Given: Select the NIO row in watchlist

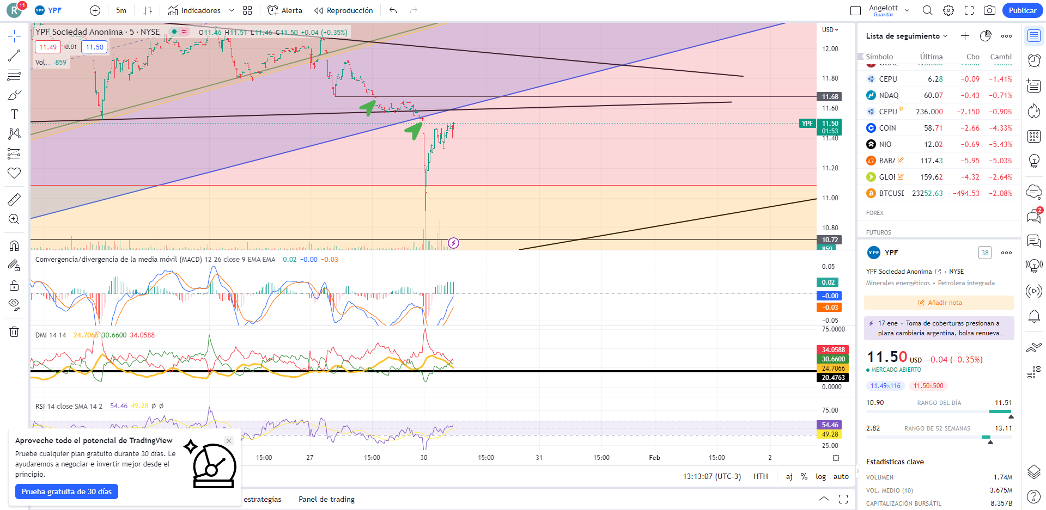Looking at the screenshot, I should pyautogui.click(x=939, y=144).
